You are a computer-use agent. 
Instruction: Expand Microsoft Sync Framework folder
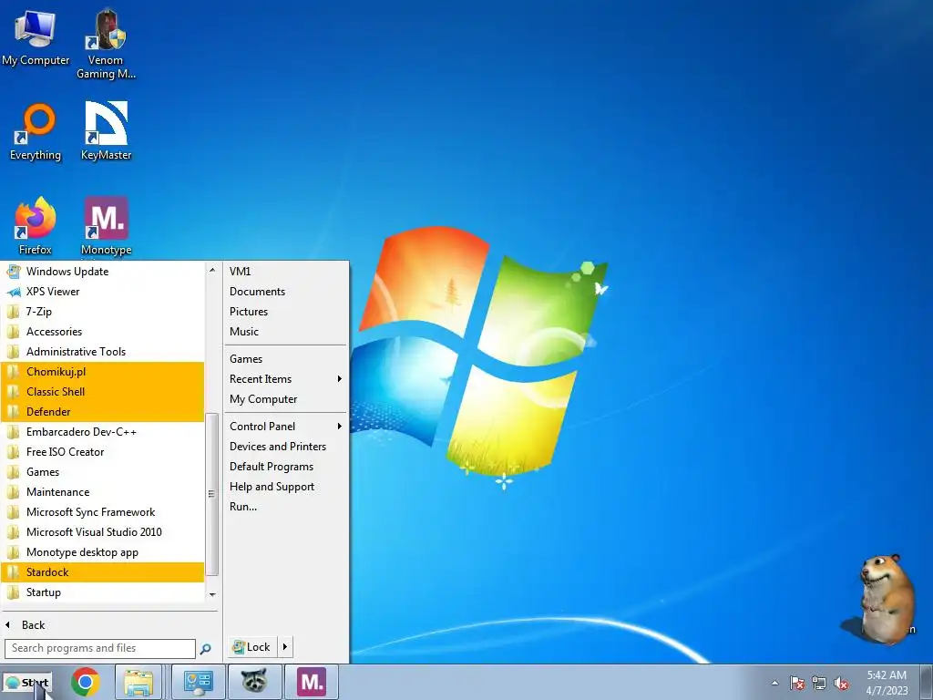[x=103, y=512]
